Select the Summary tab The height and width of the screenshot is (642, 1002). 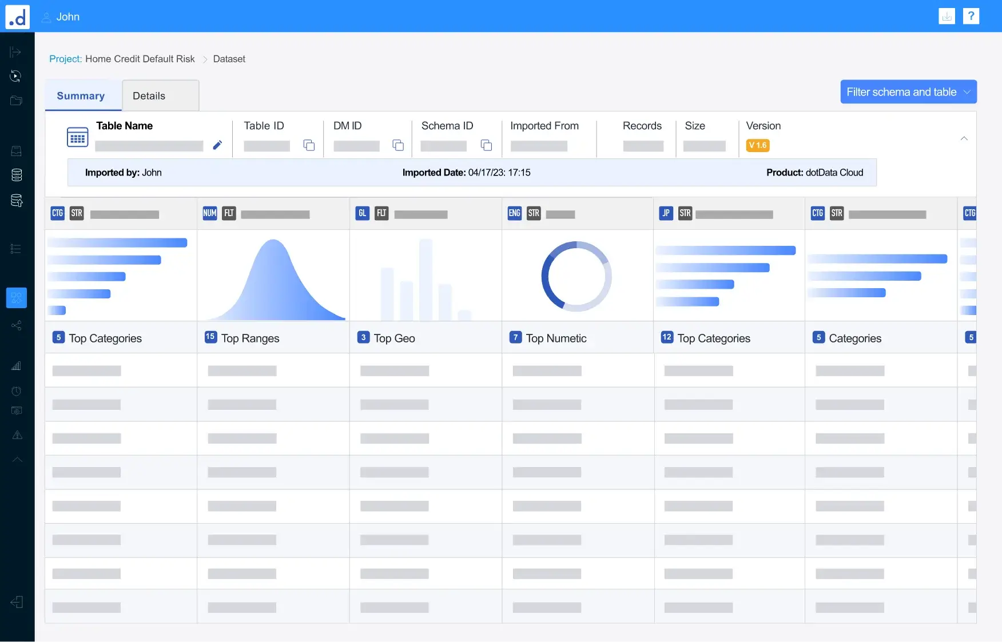point(81,95)
